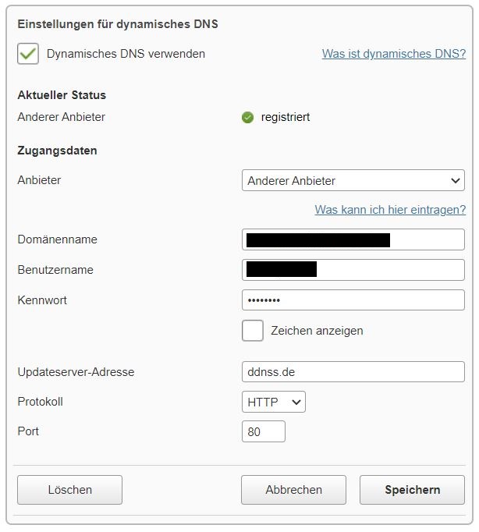Click into the Kennwort password field
The width and height of the screenshot is (479, 532).
coord(353,300)
